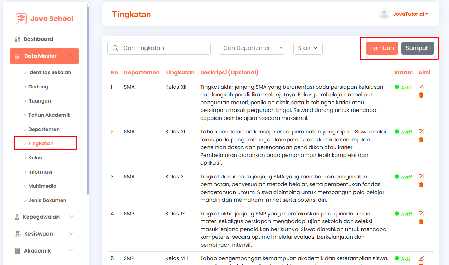Click the Jova School logo icon
This screenshot has width=449, height=265.
(21, 19)
